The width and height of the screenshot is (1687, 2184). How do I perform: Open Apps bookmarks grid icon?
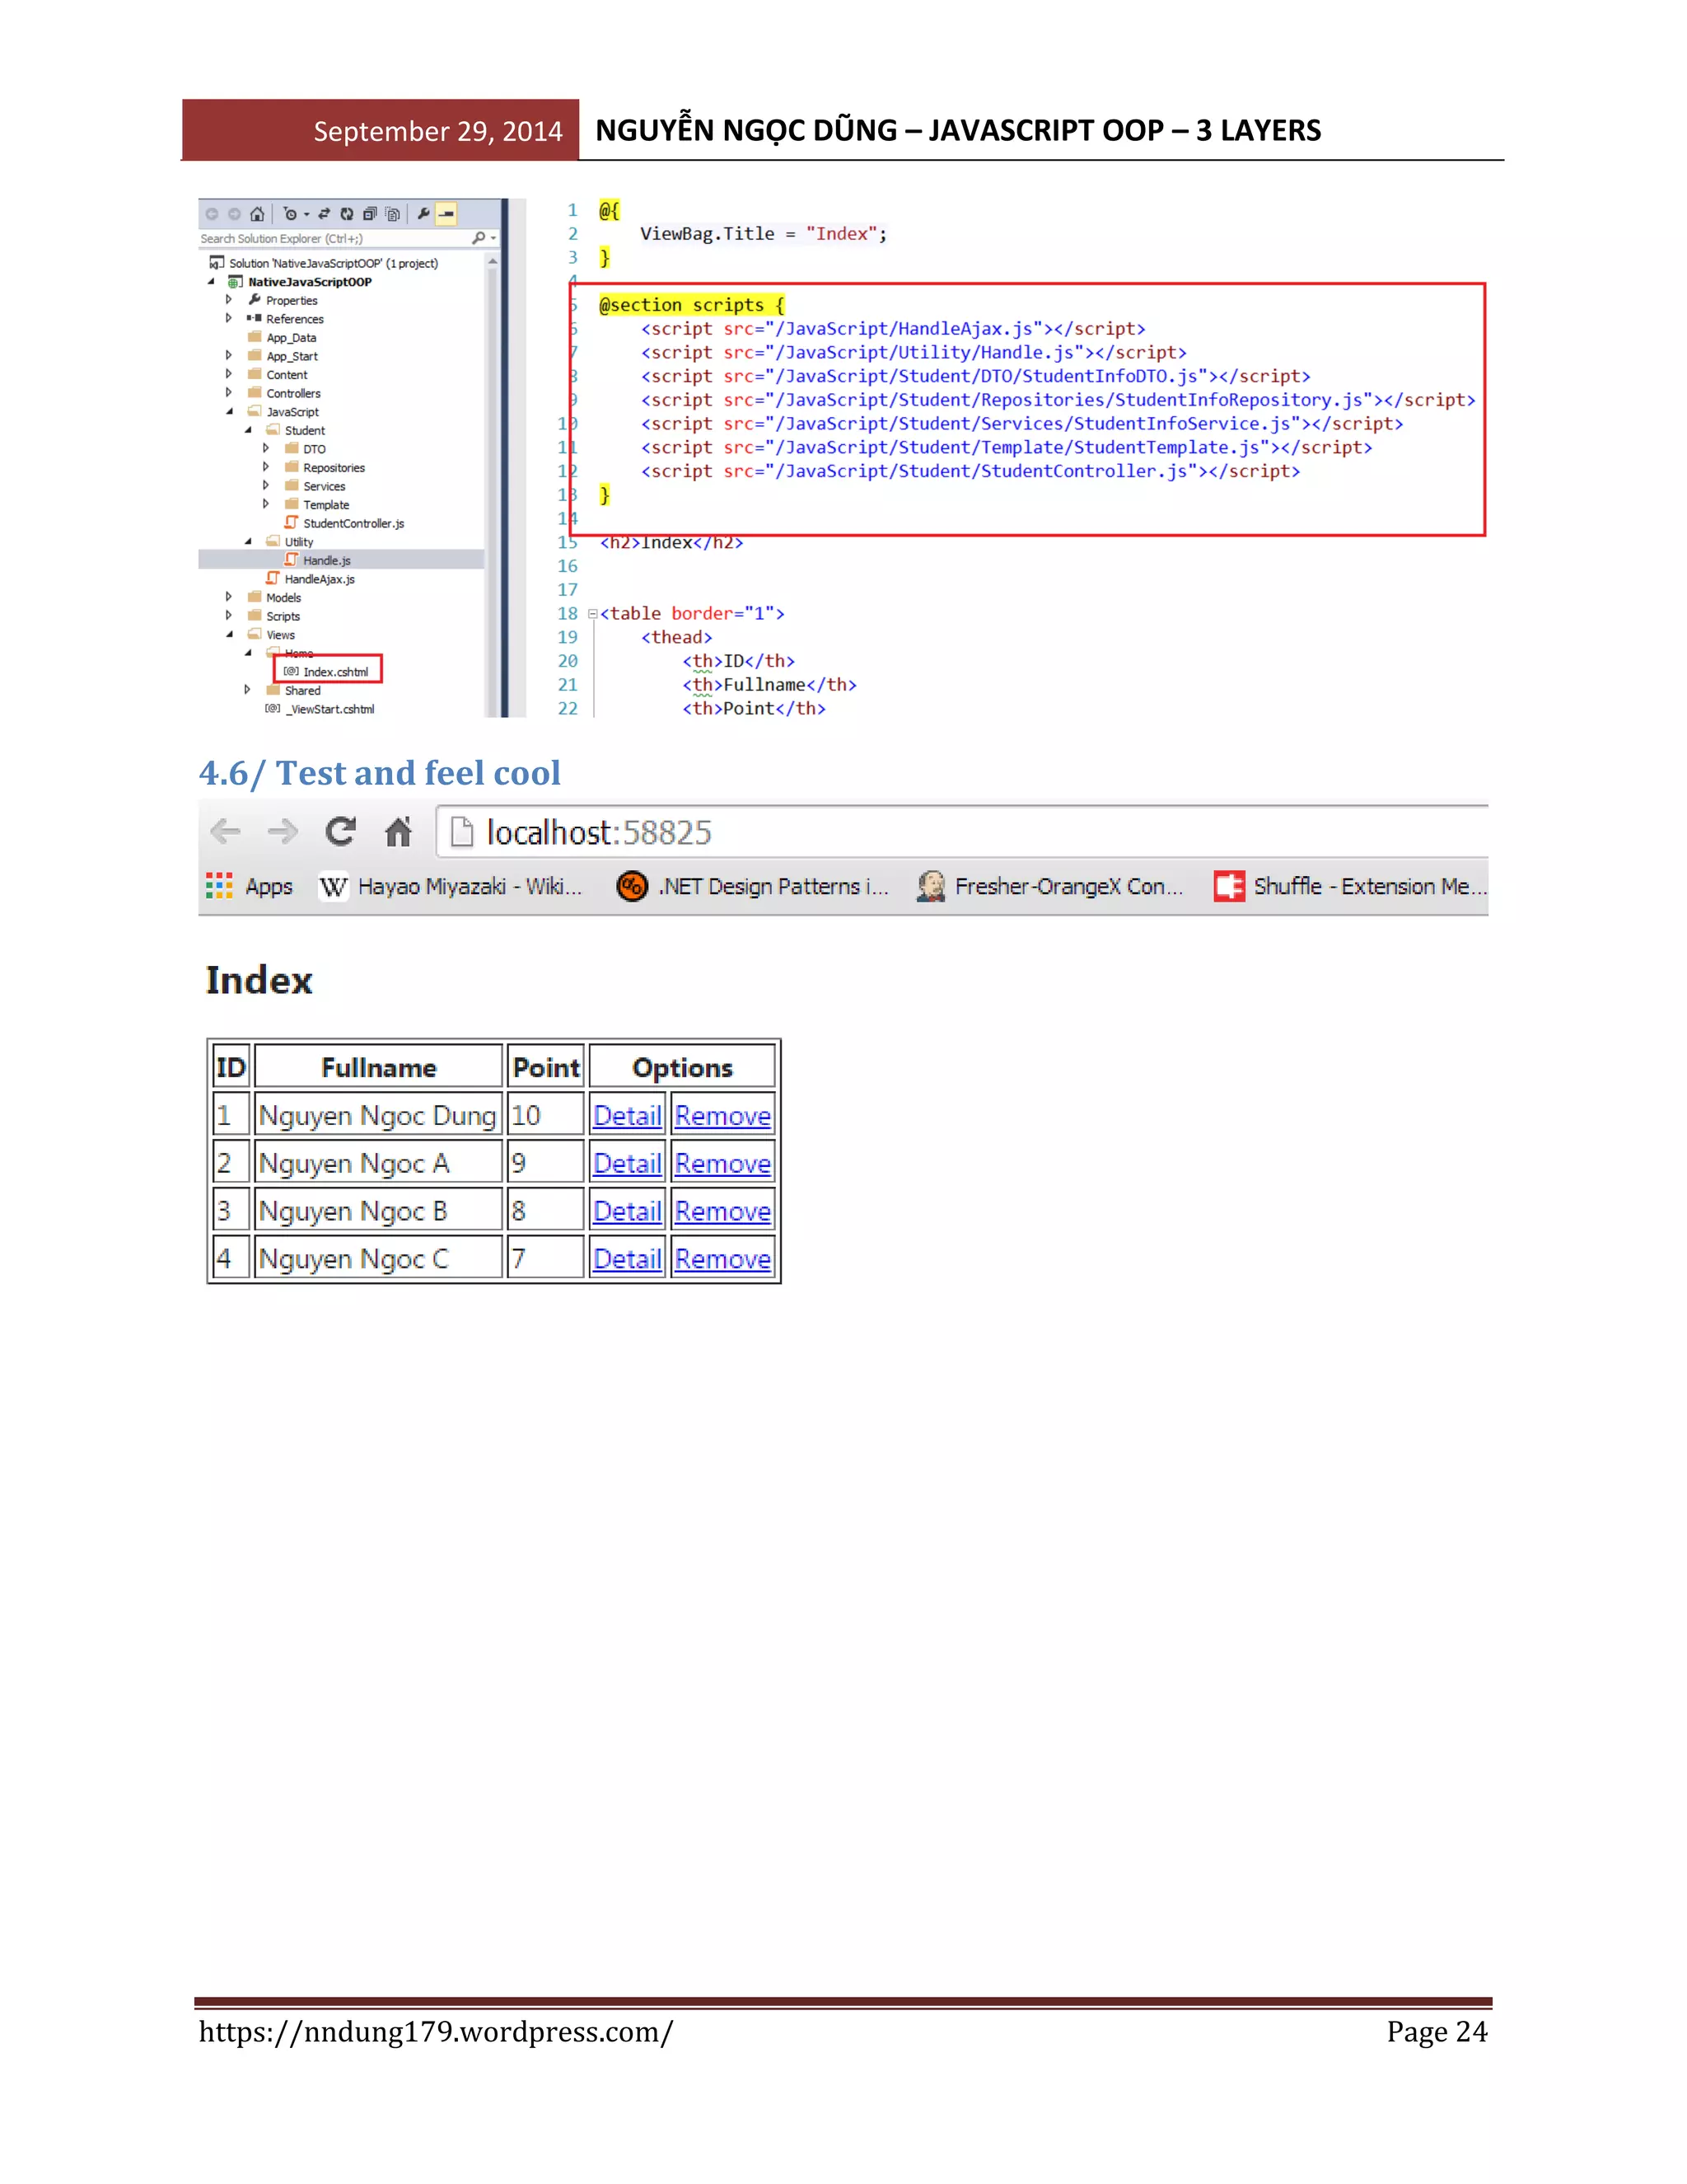pos(219,886)
